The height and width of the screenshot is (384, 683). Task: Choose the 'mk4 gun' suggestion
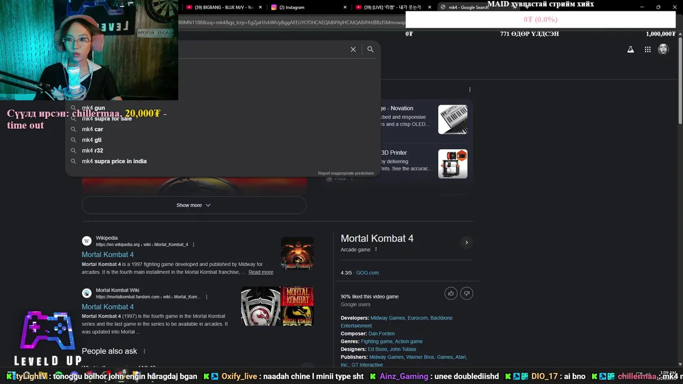pos(93,108)
